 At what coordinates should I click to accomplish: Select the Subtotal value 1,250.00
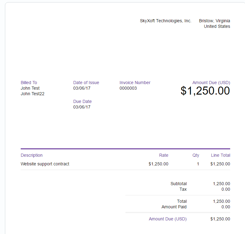point(222,184)
